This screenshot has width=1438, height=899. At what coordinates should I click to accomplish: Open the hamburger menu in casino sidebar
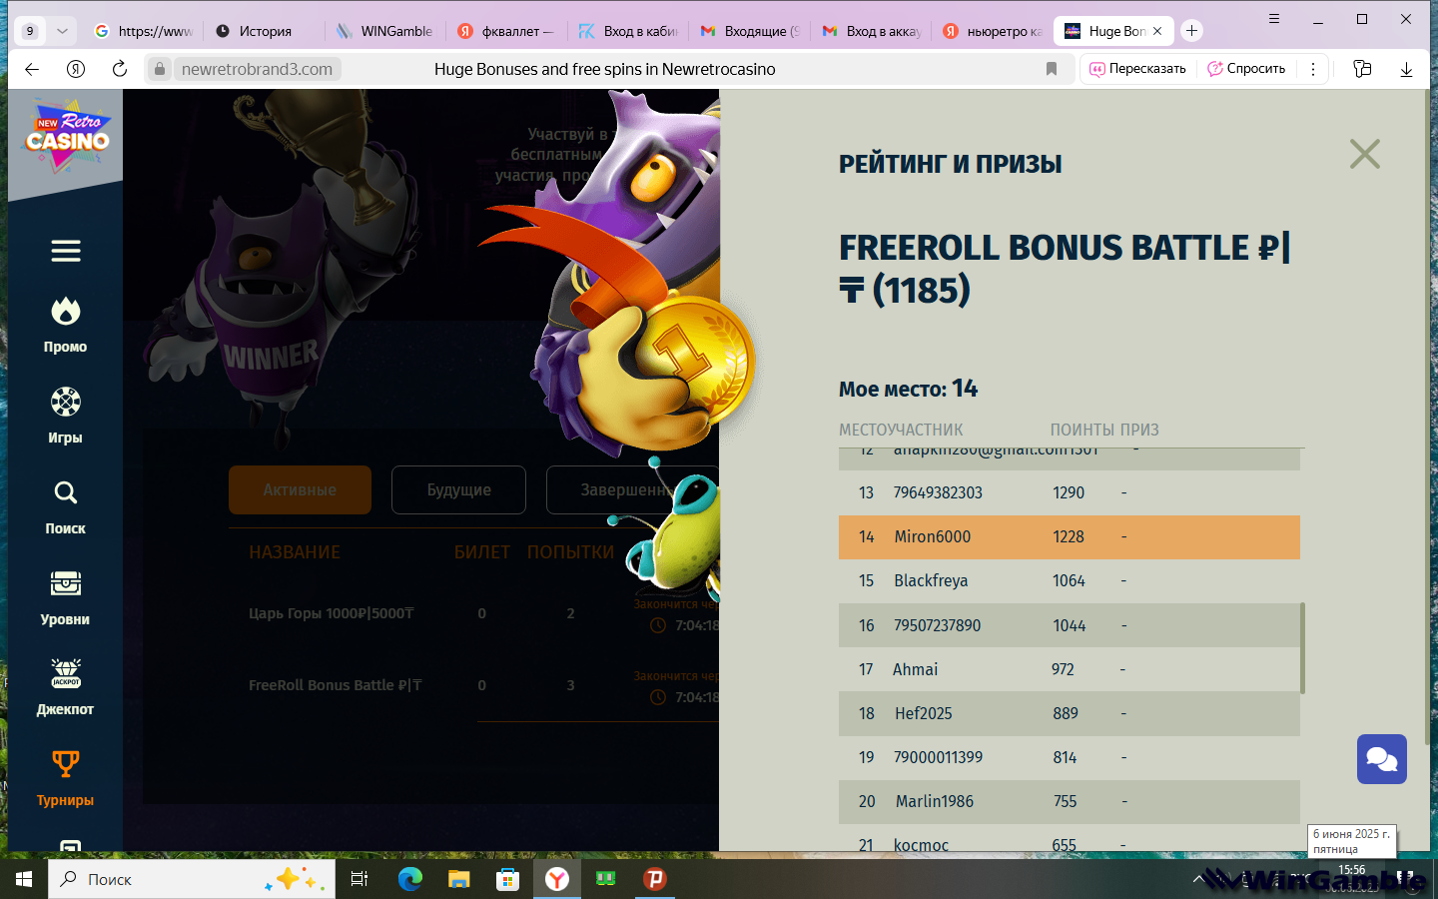tap(66, 251)
